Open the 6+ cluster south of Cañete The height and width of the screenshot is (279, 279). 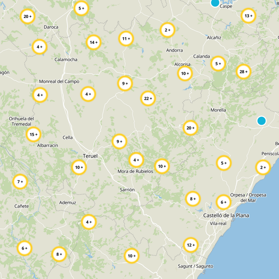[24, 248]
